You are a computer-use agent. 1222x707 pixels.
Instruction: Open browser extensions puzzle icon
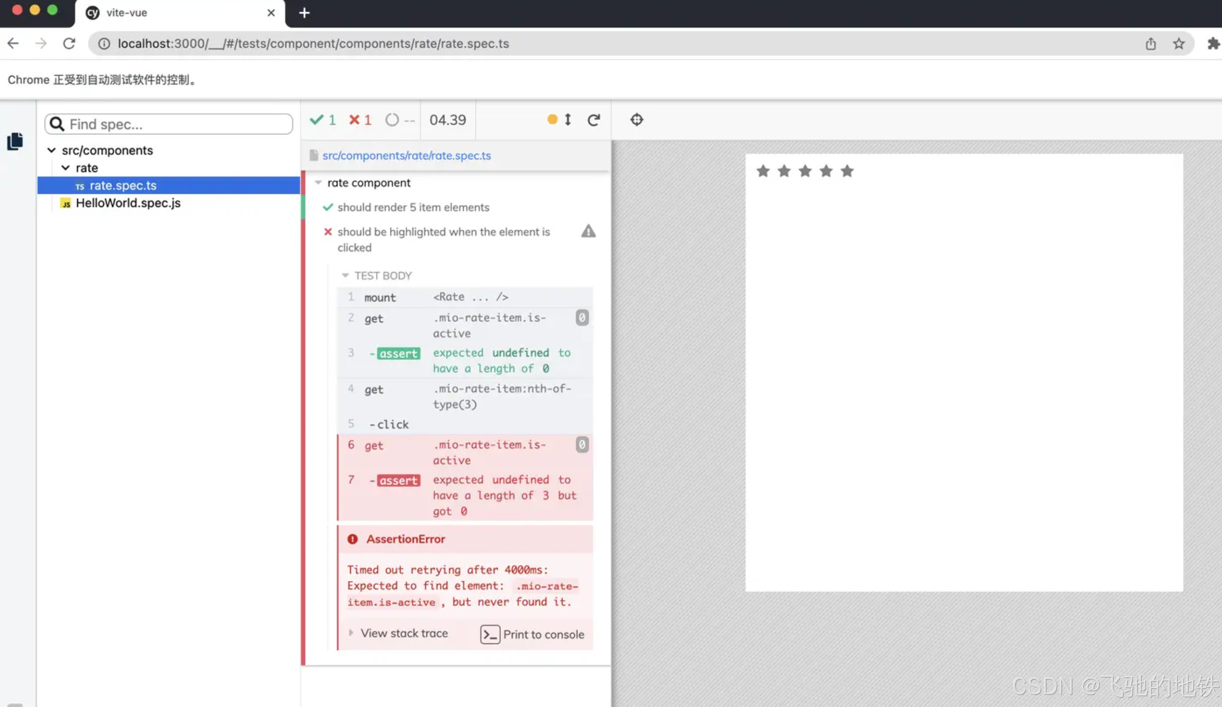pyautogui.click(x=1213, y=44)
